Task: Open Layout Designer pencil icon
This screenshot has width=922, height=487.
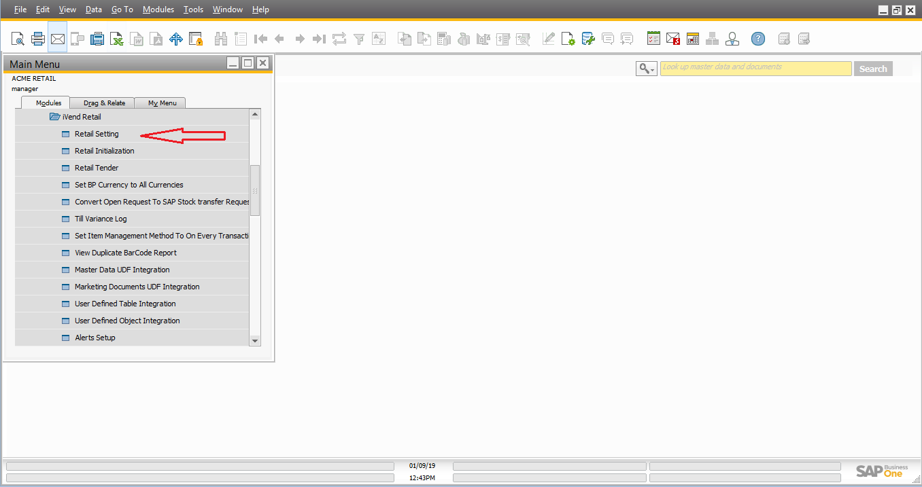Action: [x=549, y=39]
